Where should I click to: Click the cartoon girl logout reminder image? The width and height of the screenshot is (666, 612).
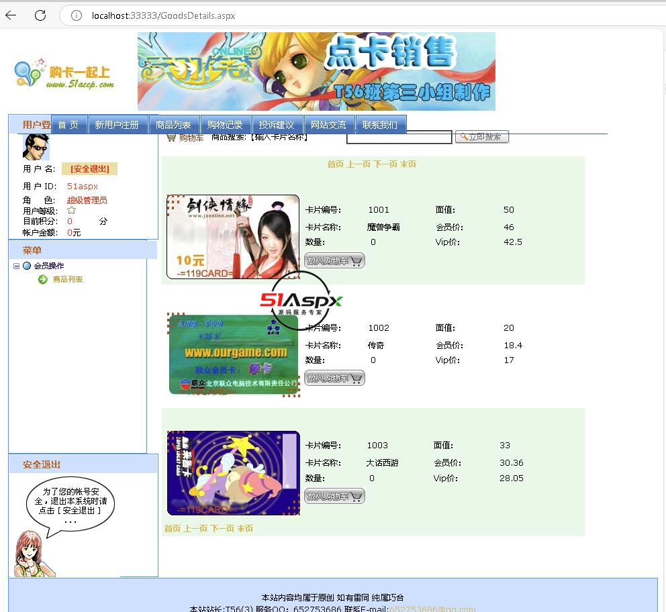(64, 527)
